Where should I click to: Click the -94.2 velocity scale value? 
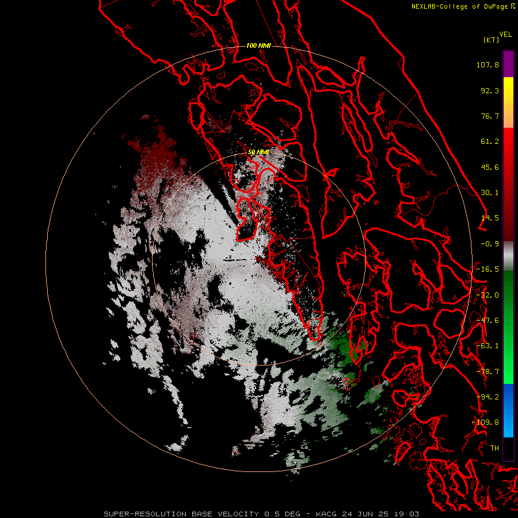pos(487,397)
